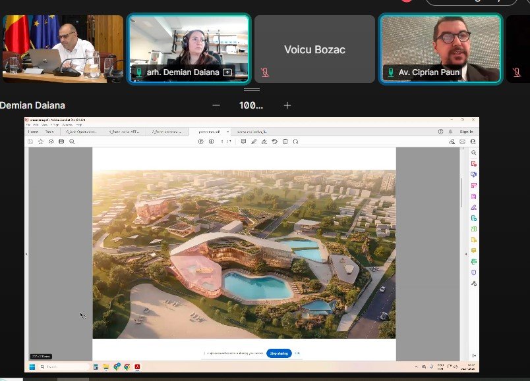This screenshot has height=381, width=530.
Task: Open Fill & Sign tool in right pane
Action: pyautogui.click(x=473, y=207)
